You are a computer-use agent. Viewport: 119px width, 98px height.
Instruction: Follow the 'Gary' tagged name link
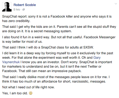point(97,58)
